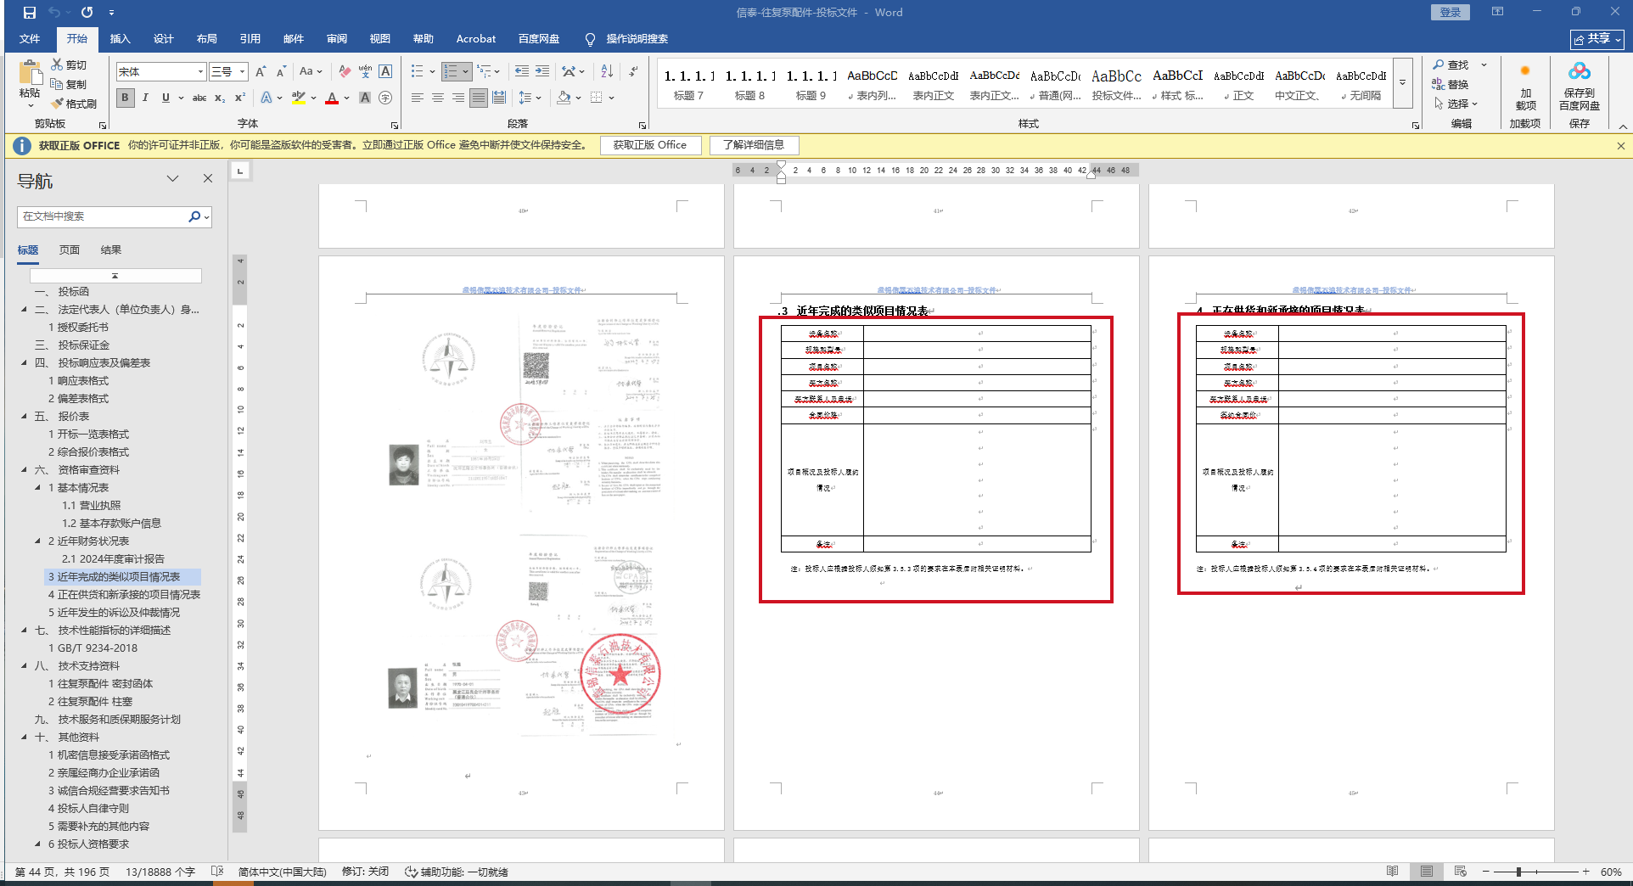This screenshot has height=886, width=1633.
Task: Click the 了解详细信息 button
Action: (754, 145)
